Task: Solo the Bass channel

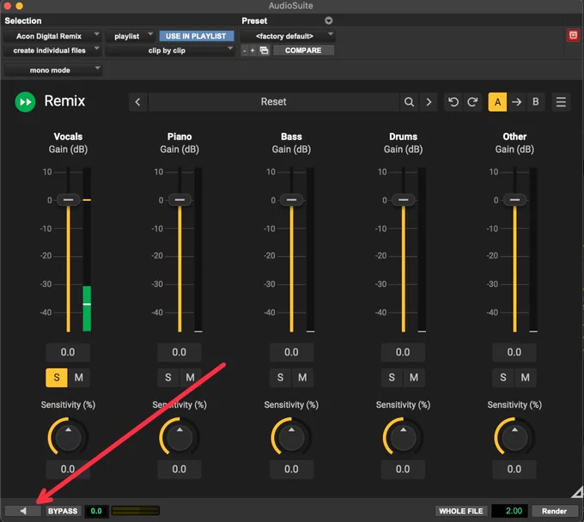Action: point(280,378)
